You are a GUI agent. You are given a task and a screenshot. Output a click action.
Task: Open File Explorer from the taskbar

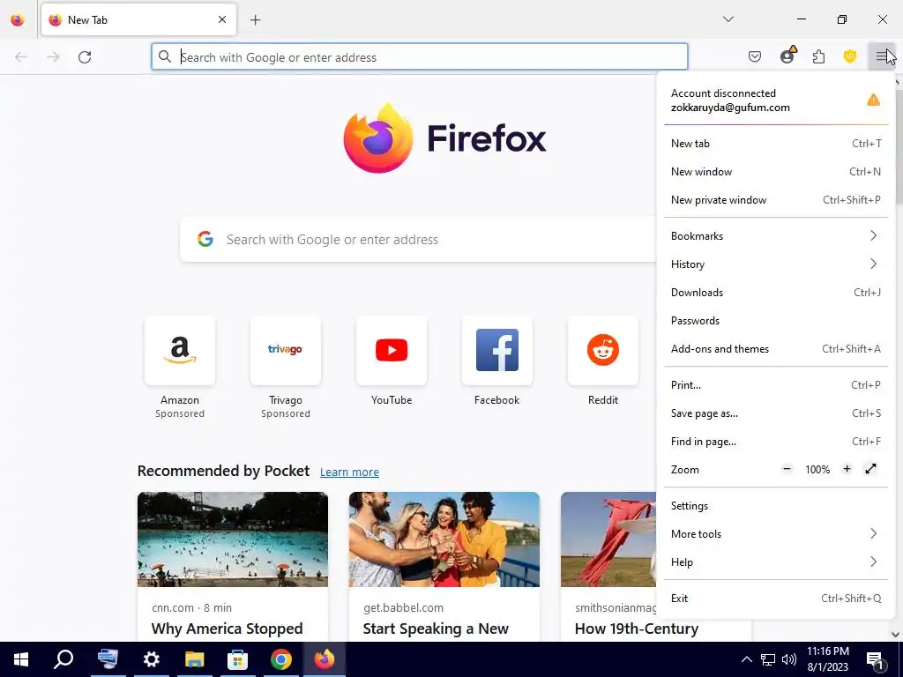pos(194,659)
